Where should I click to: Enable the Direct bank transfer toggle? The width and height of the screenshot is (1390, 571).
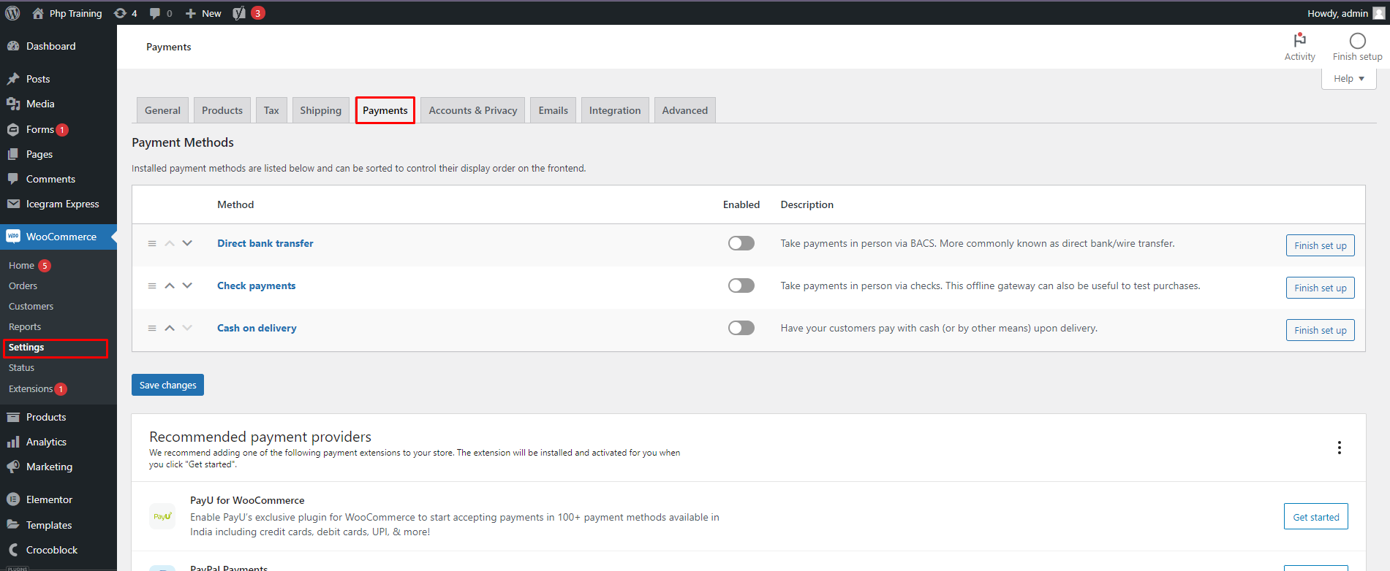(x=741, y=243)
